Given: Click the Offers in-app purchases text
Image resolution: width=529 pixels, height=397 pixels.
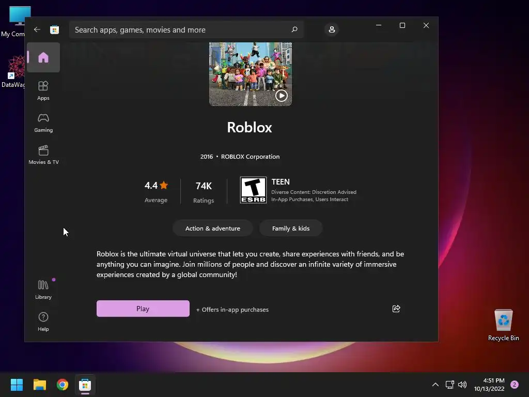Looking at the screenshot, I should [x=232, y=310].
